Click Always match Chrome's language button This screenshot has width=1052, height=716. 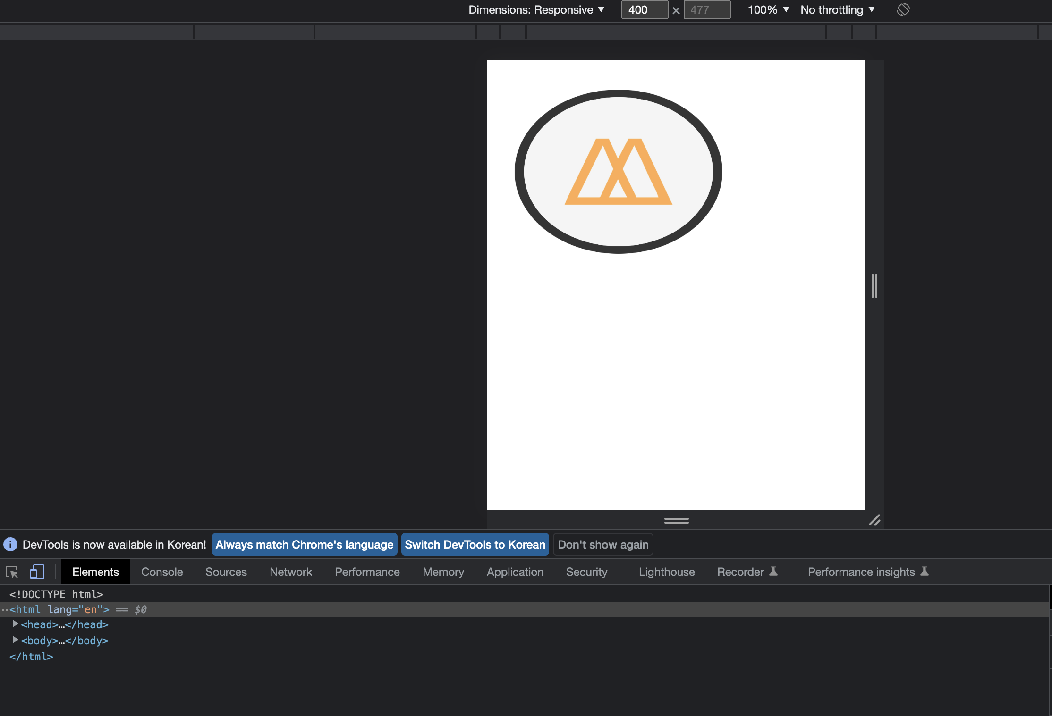[305, 545]
